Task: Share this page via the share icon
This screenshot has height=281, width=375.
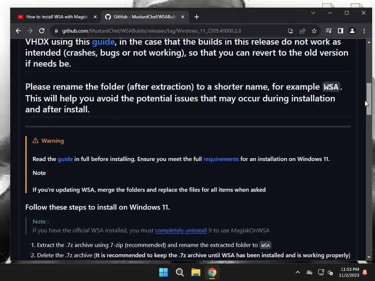Action: [x=302, y=31]
